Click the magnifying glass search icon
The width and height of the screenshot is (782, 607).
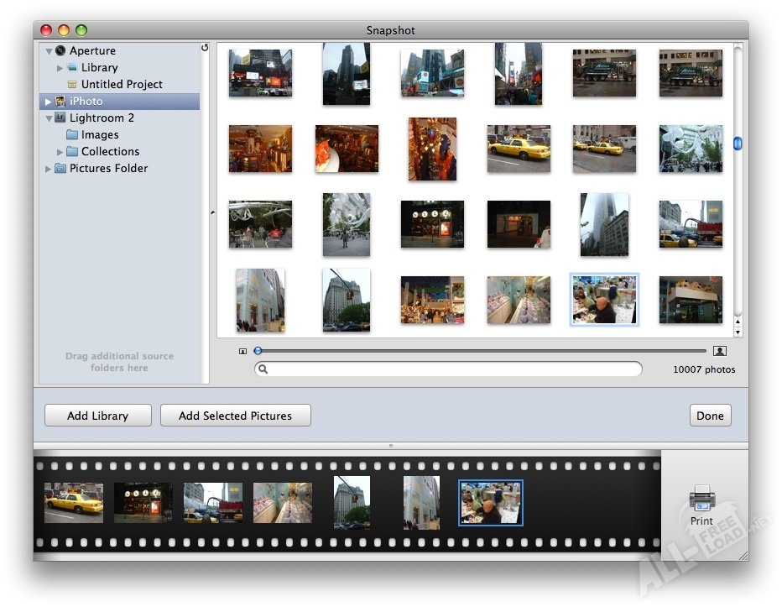263,369
